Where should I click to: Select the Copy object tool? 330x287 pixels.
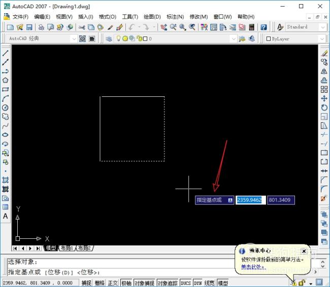(324, 62)
